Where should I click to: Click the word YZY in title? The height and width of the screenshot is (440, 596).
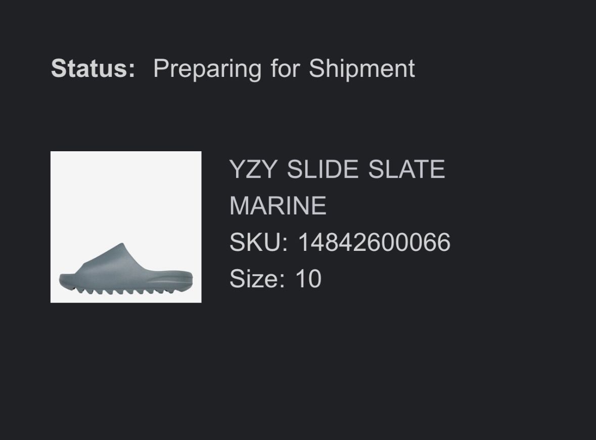[253, 169]
